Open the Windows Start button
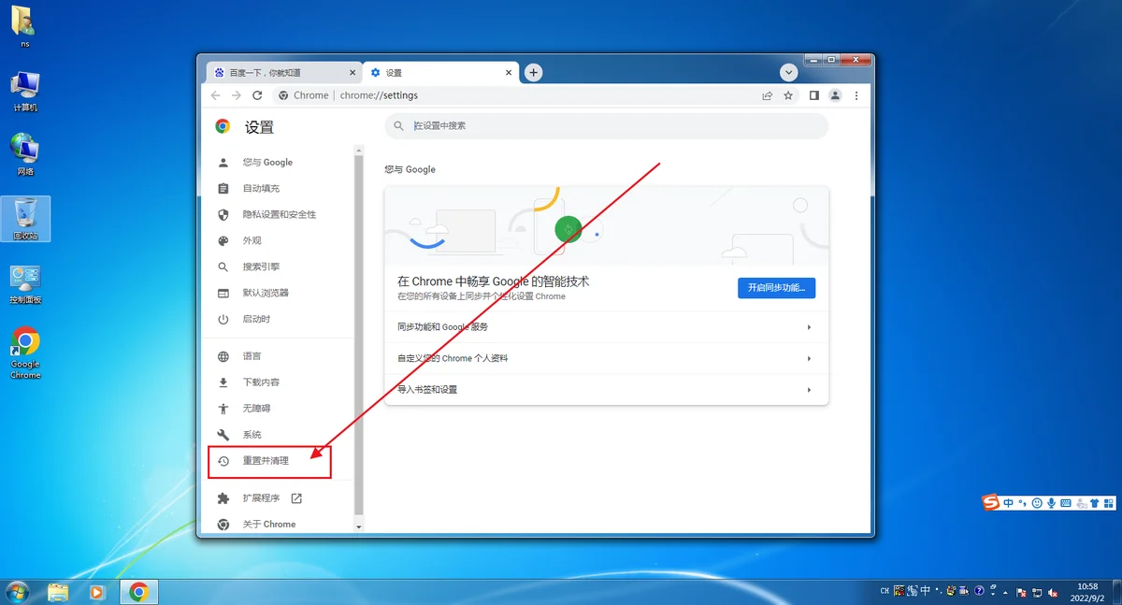1122x605 pixels. coord(17,592)
